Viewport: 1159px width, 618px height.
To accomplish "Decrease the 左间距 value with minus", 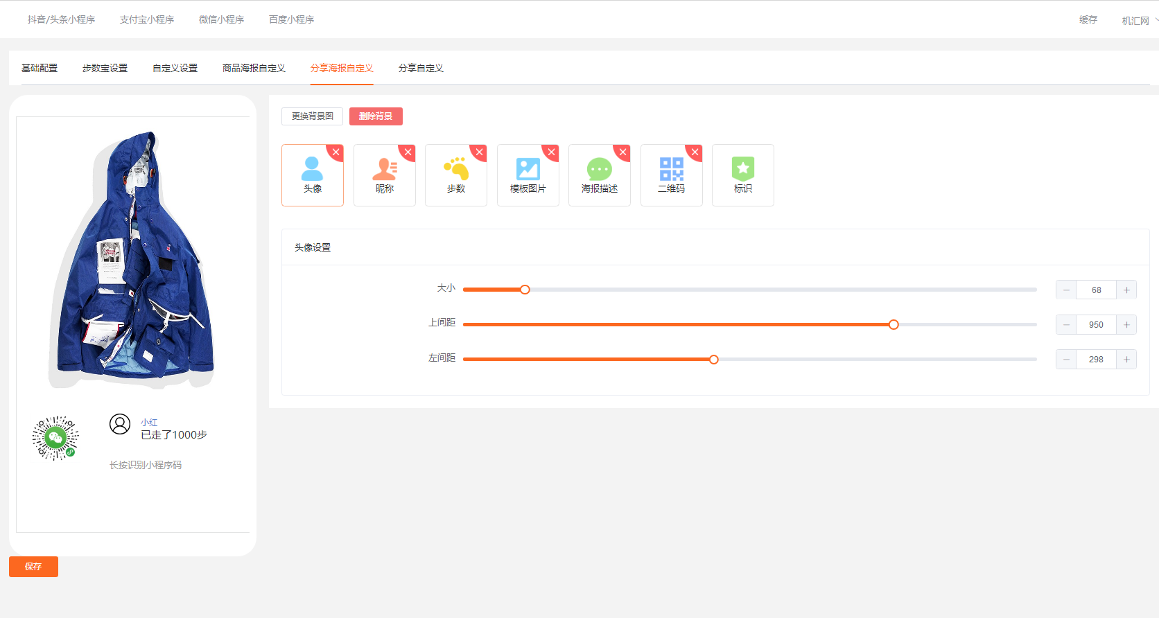I will click(x=1066, y=359).
